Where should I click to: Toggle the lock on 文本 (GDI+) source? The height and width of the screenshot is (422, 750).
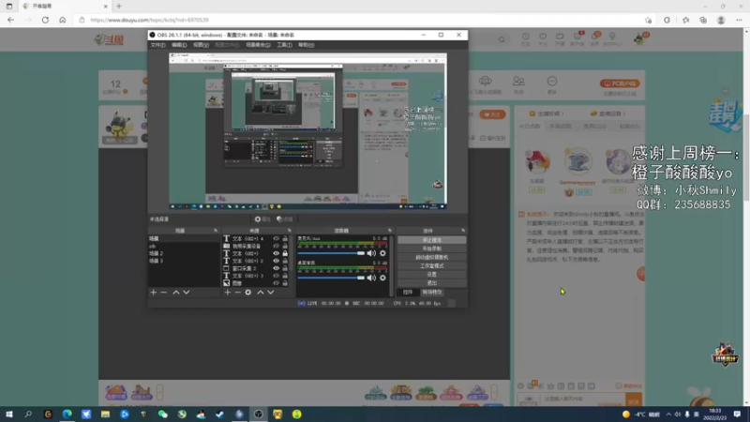click(x=285, y=253)
